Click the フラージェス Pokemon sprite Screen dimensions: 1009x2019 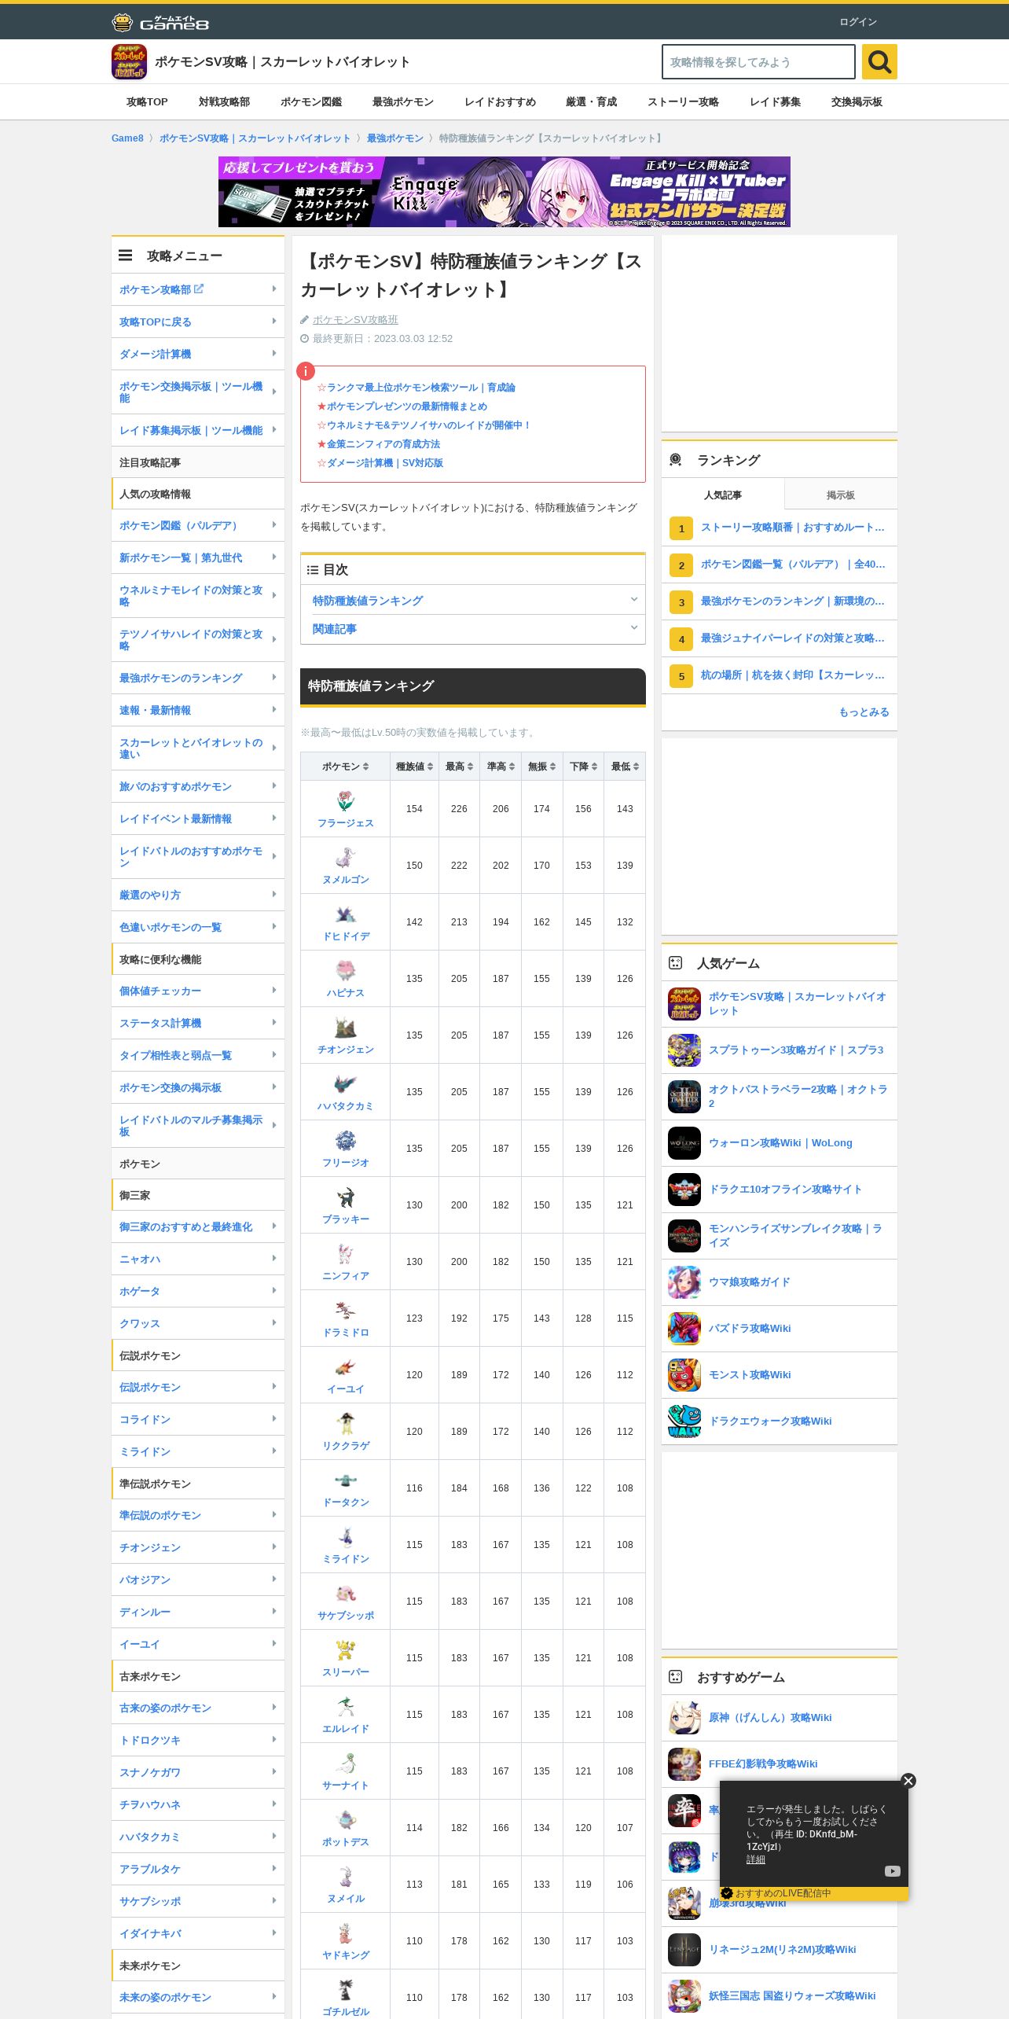(x=346, y=801)
